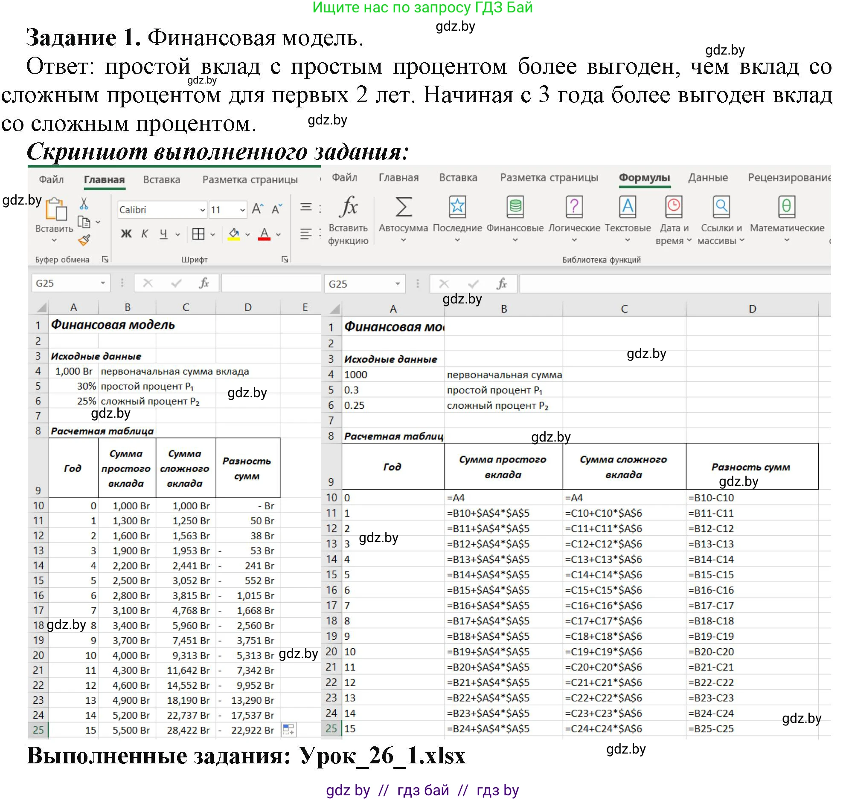Viewport: 846px width, 800px height.
Task: Switch to the Главная tab in left window
Action: point(104,179)
